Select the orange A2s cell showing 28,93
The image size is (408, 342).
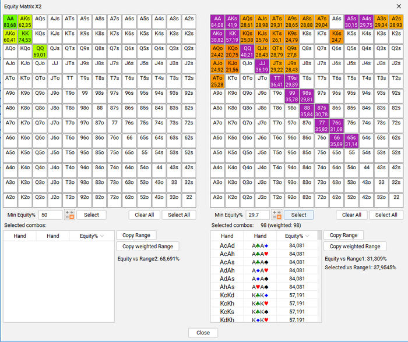[x=396, y=22]
